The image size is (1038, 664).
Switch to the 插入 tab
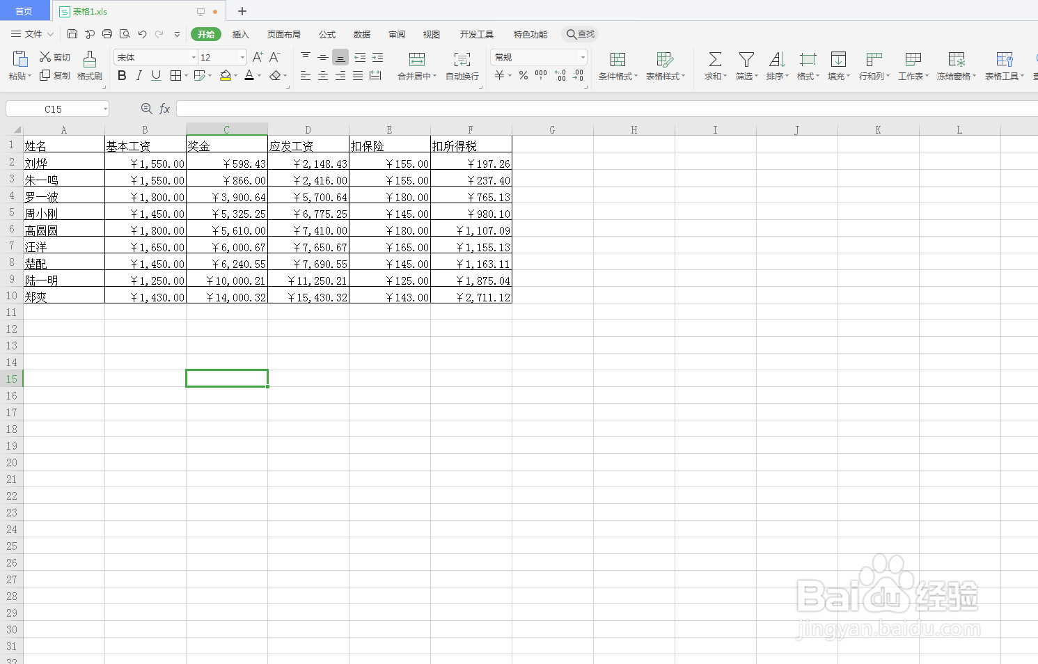click(240, 34)
